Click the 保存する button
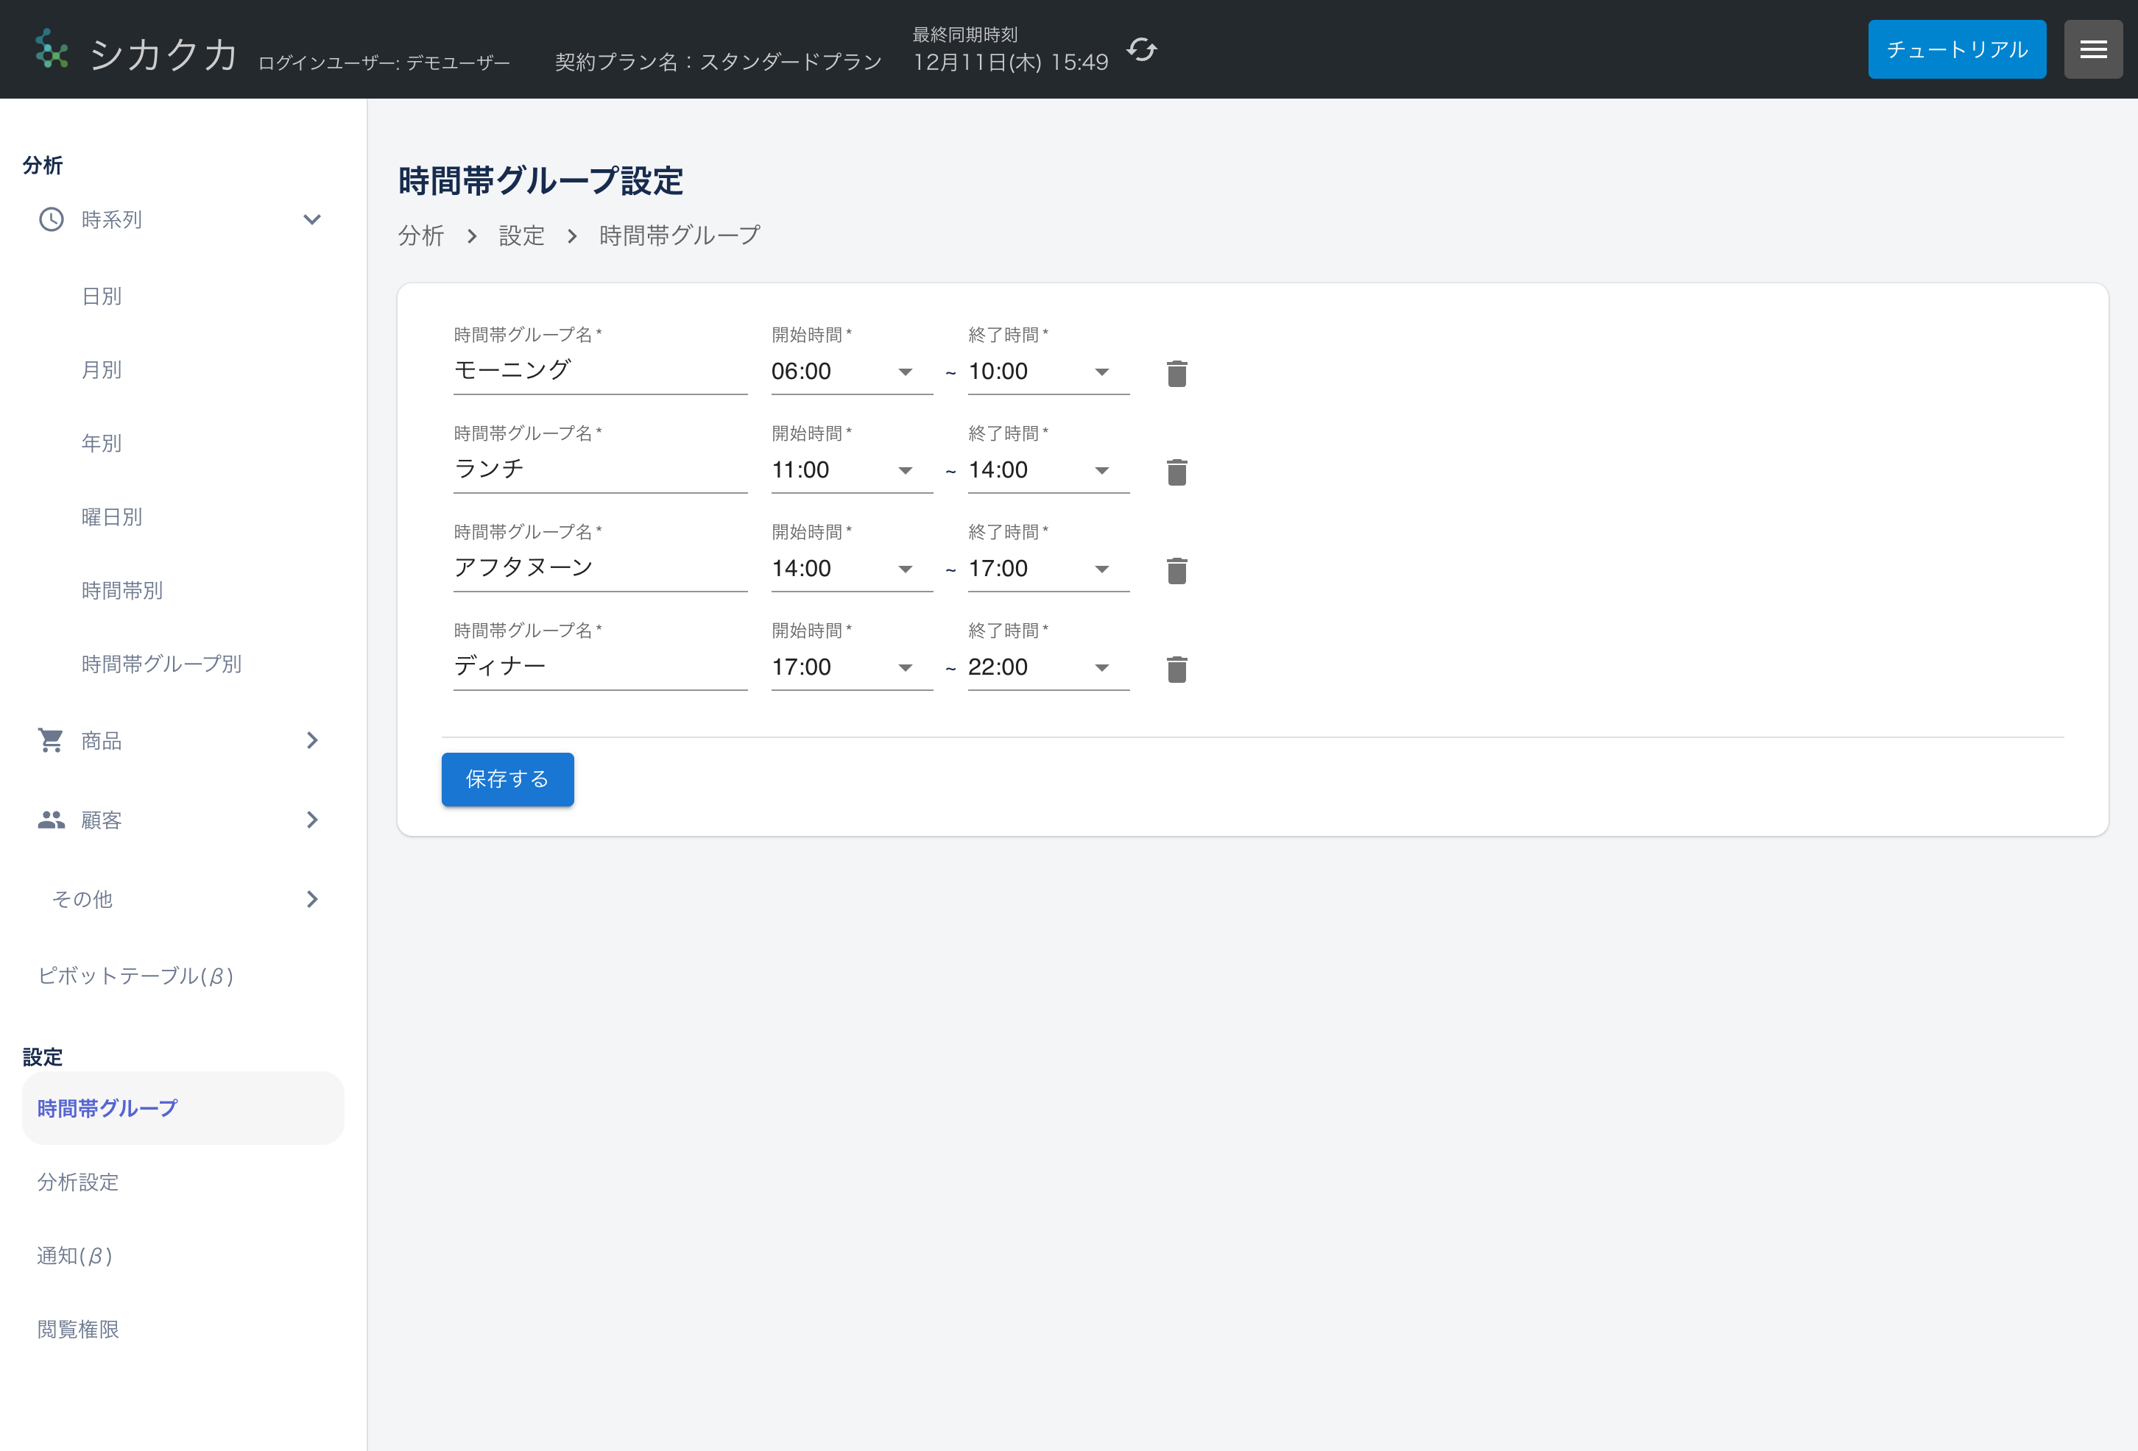Image resolution: width=2138 pixels, height=1451 pixels. click(x=507, y=778)
